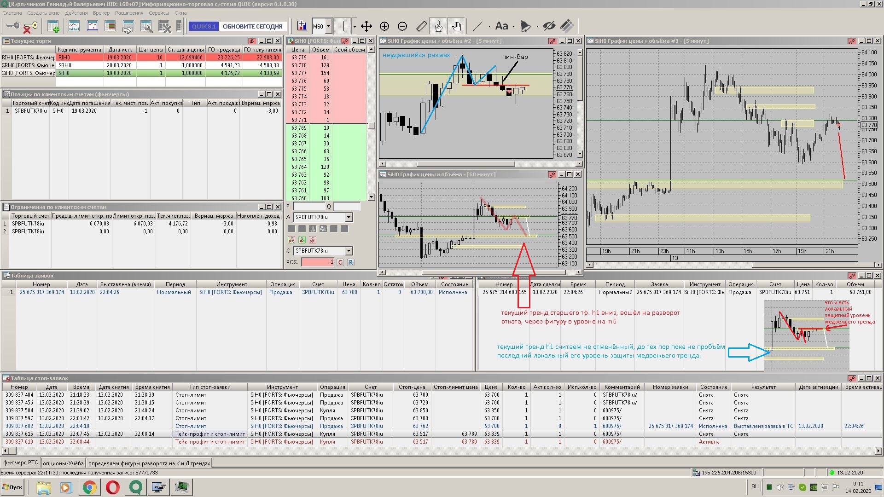
Task: Select the move/pan arrows tool
Action: (366, 26)
